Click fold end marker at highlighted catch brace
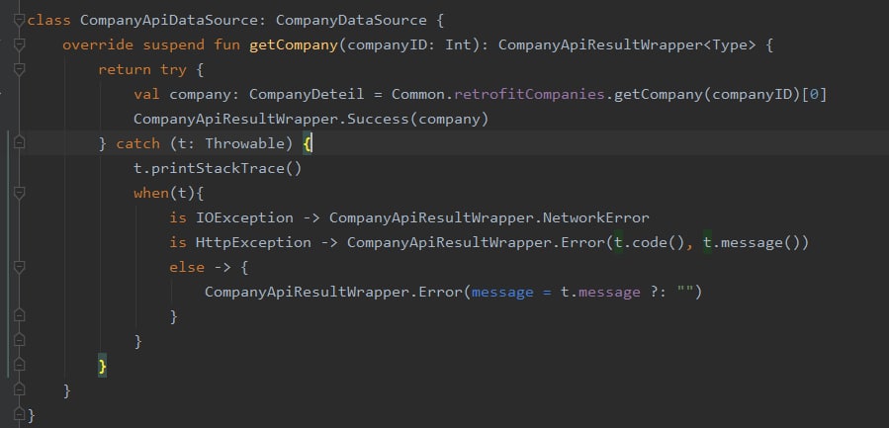 pos(19,366)
